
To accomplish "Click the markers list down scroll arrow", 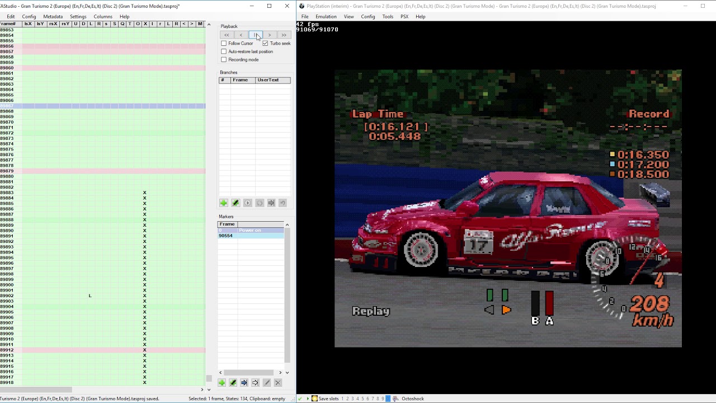I will (288, 372).
